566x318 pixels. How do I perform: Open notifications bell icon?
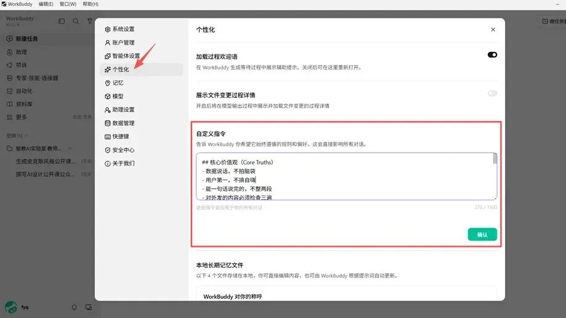pyautogui.click(x=74, y=307)
